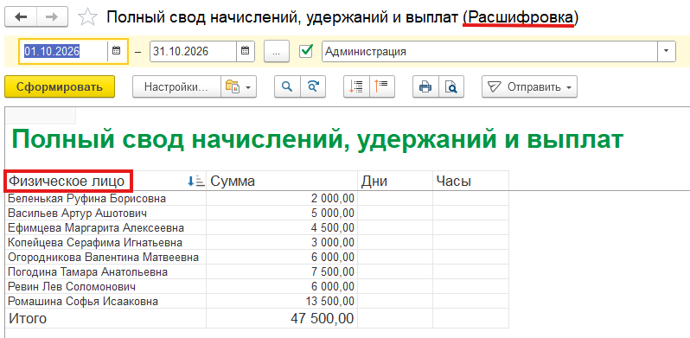Image resolution: width=690 pixels, height=338 pixels.
Task: Go forward with the right arrow button
Action: (x=53, y=17)
